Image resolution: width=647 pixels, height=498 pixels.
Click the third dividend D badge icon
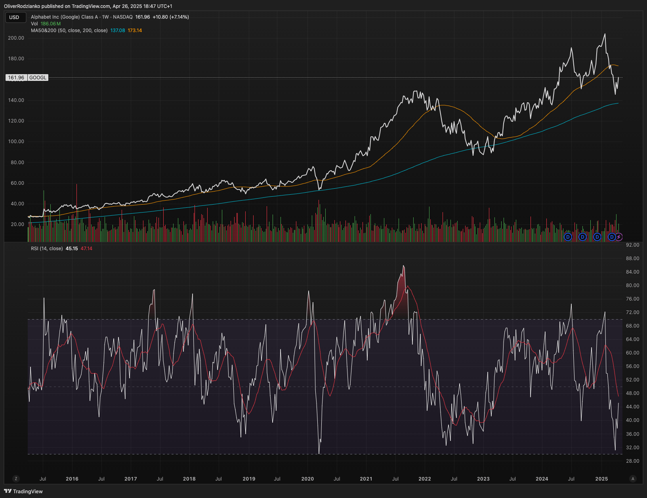point(596,237)
